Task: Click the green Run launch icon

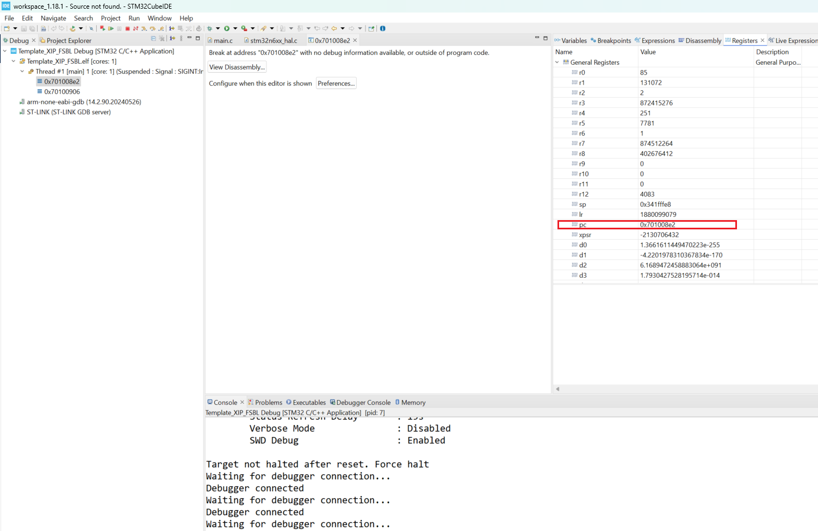Action: (226, 28)
